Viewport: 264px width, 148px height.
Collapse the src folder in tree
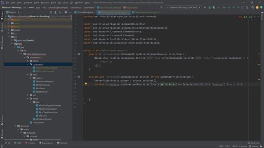point(9,37)
